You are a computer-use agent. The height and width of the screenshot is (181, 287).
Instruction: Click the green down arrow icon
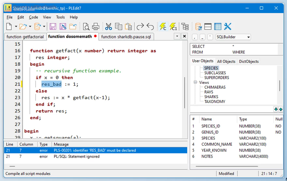click(x=276, y=109)
